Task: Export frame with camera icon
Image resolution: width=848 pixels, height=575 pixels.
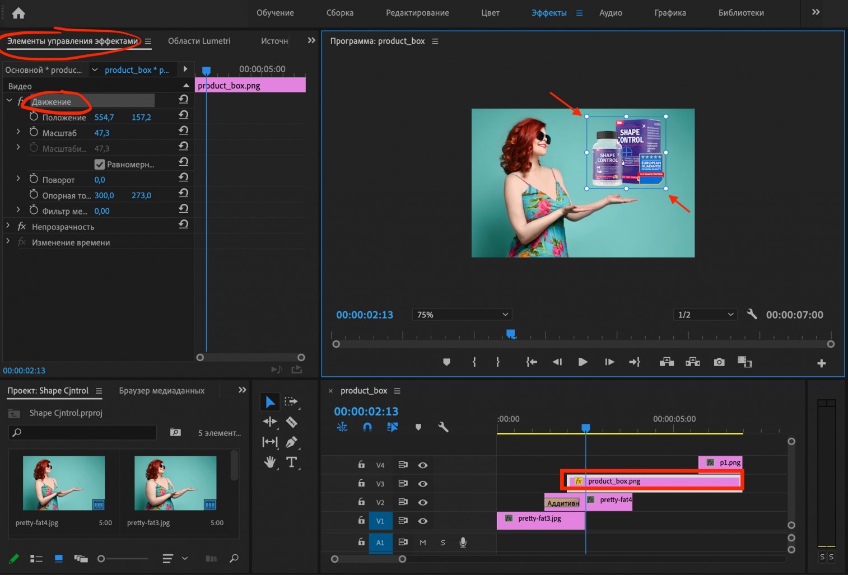Action: (x=719, y=362)
